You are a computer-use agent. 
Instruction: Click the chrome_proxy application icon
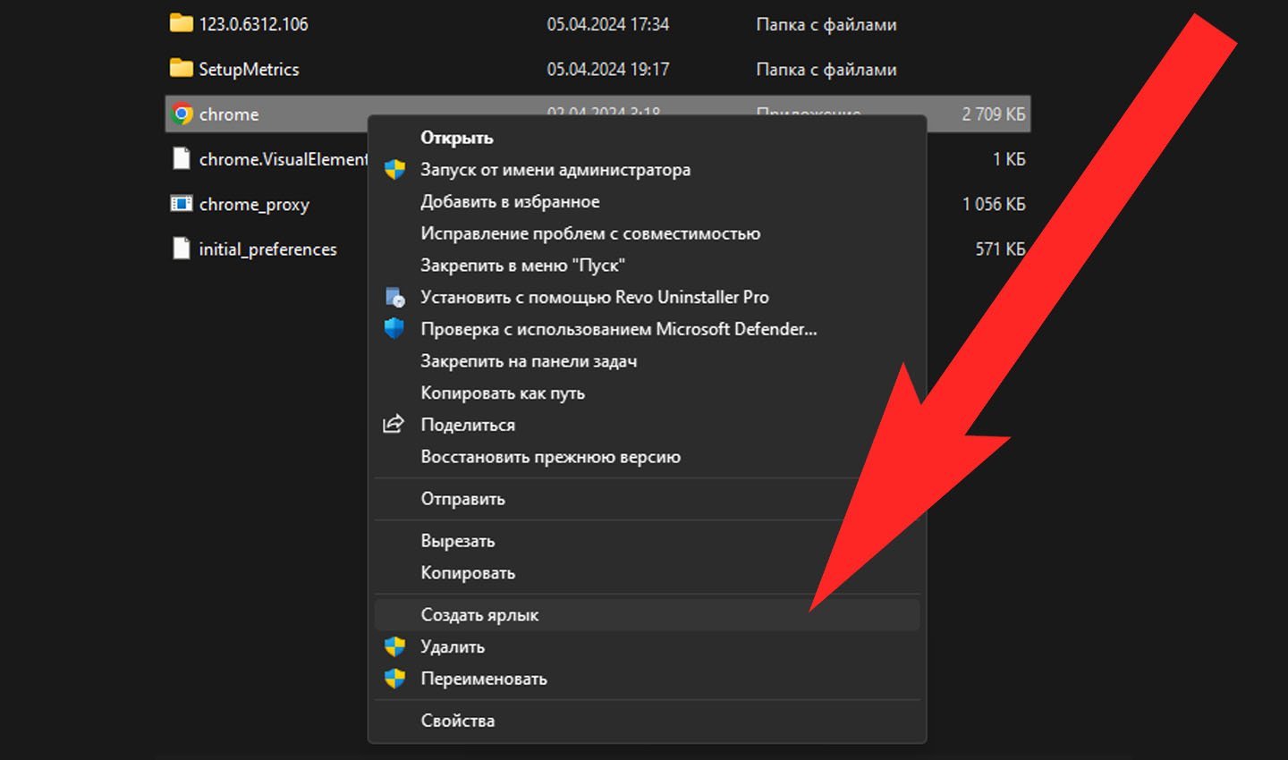[182, 204]
